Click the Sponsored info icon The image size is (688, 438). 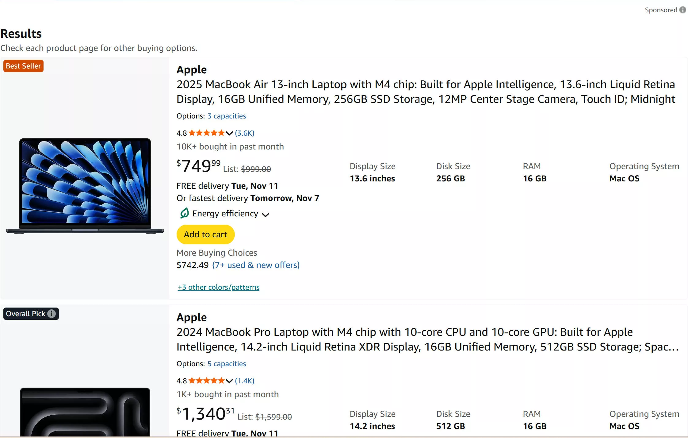tap(682, 10)
